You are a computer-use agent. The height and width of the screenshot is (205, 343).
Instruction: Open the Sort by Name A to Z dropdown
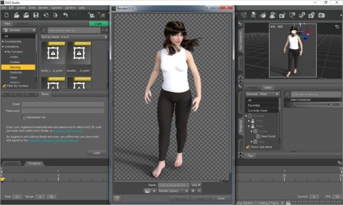pos(74,37)
